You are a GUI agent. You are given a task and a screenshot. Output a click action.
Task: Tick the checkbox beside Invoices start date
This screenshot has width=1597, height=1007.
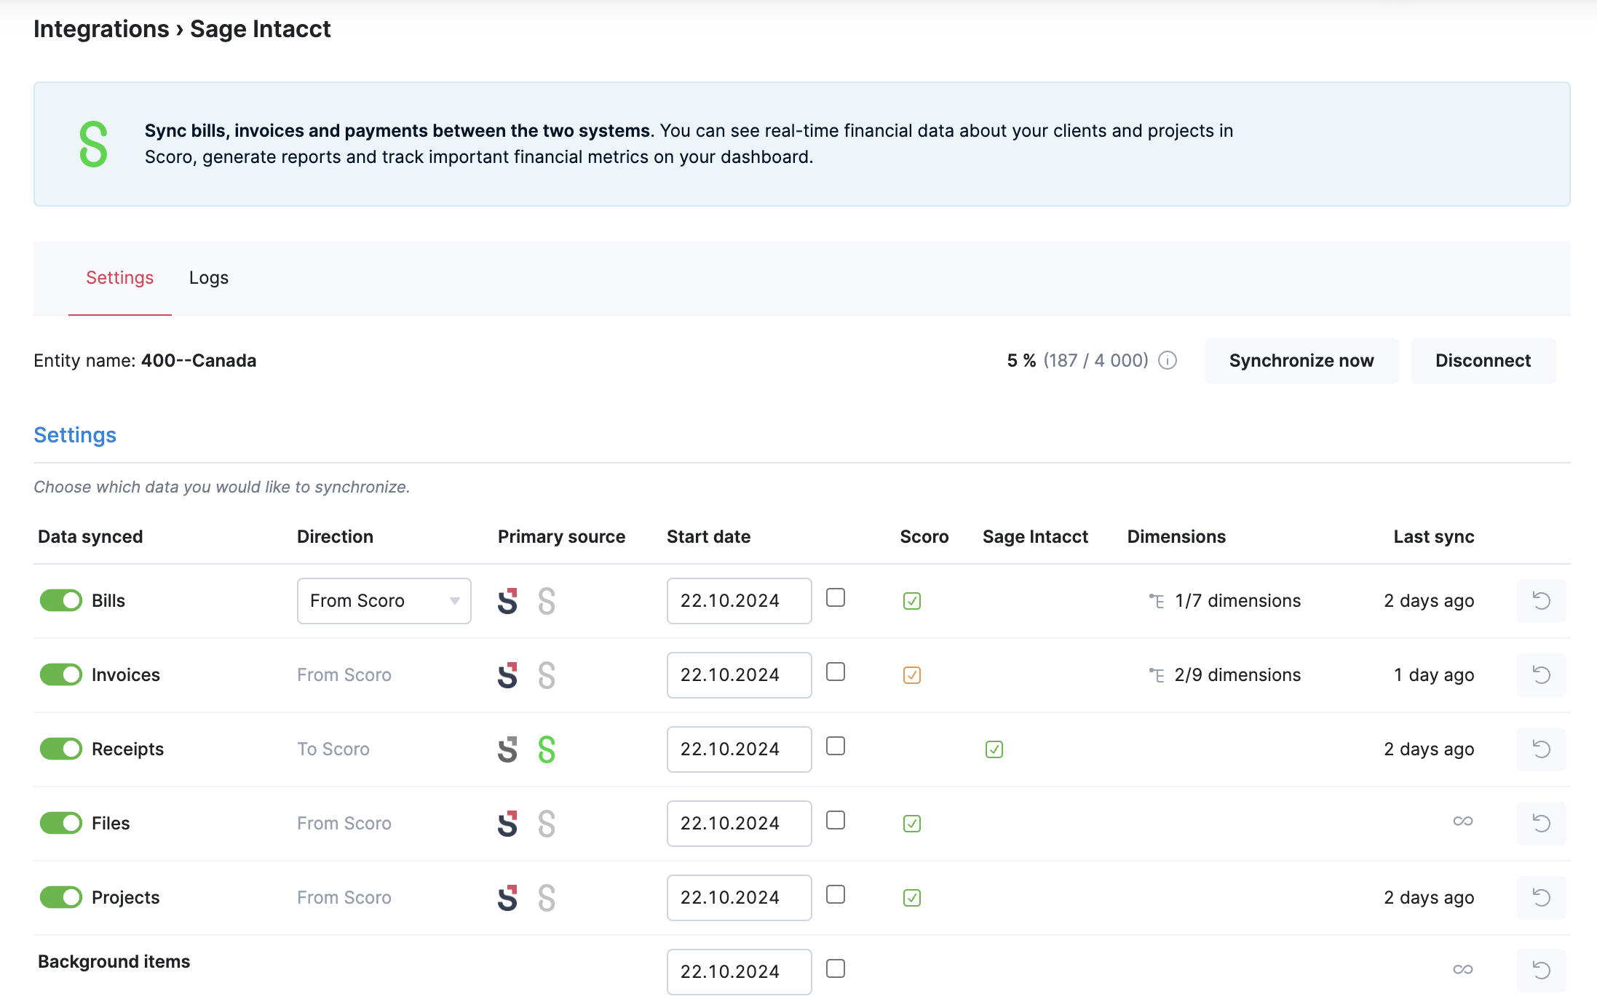tap(836, 672)
